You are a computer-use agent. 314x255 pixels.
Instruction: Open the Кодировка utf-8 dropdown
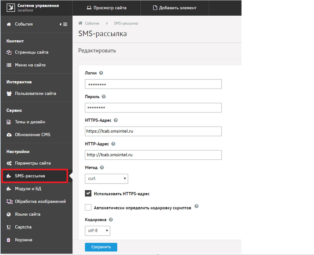click(x=98, y=231)
